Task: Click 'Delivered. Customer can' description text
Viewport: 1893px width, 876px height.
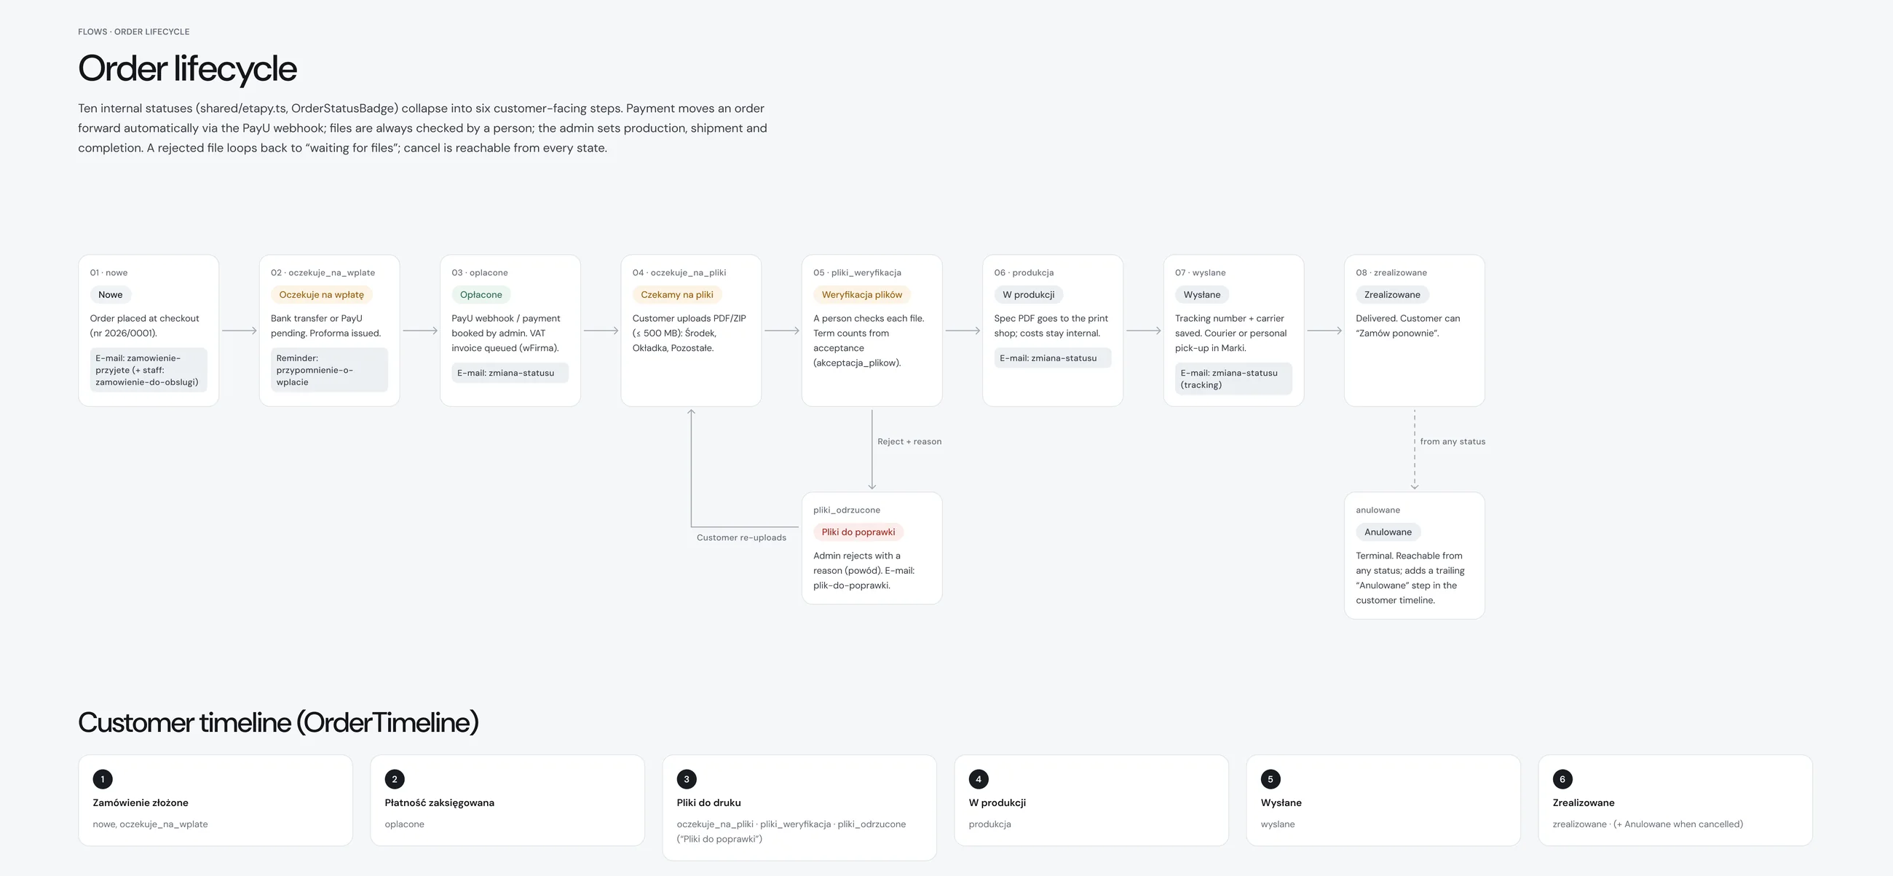Action: 1407,325
